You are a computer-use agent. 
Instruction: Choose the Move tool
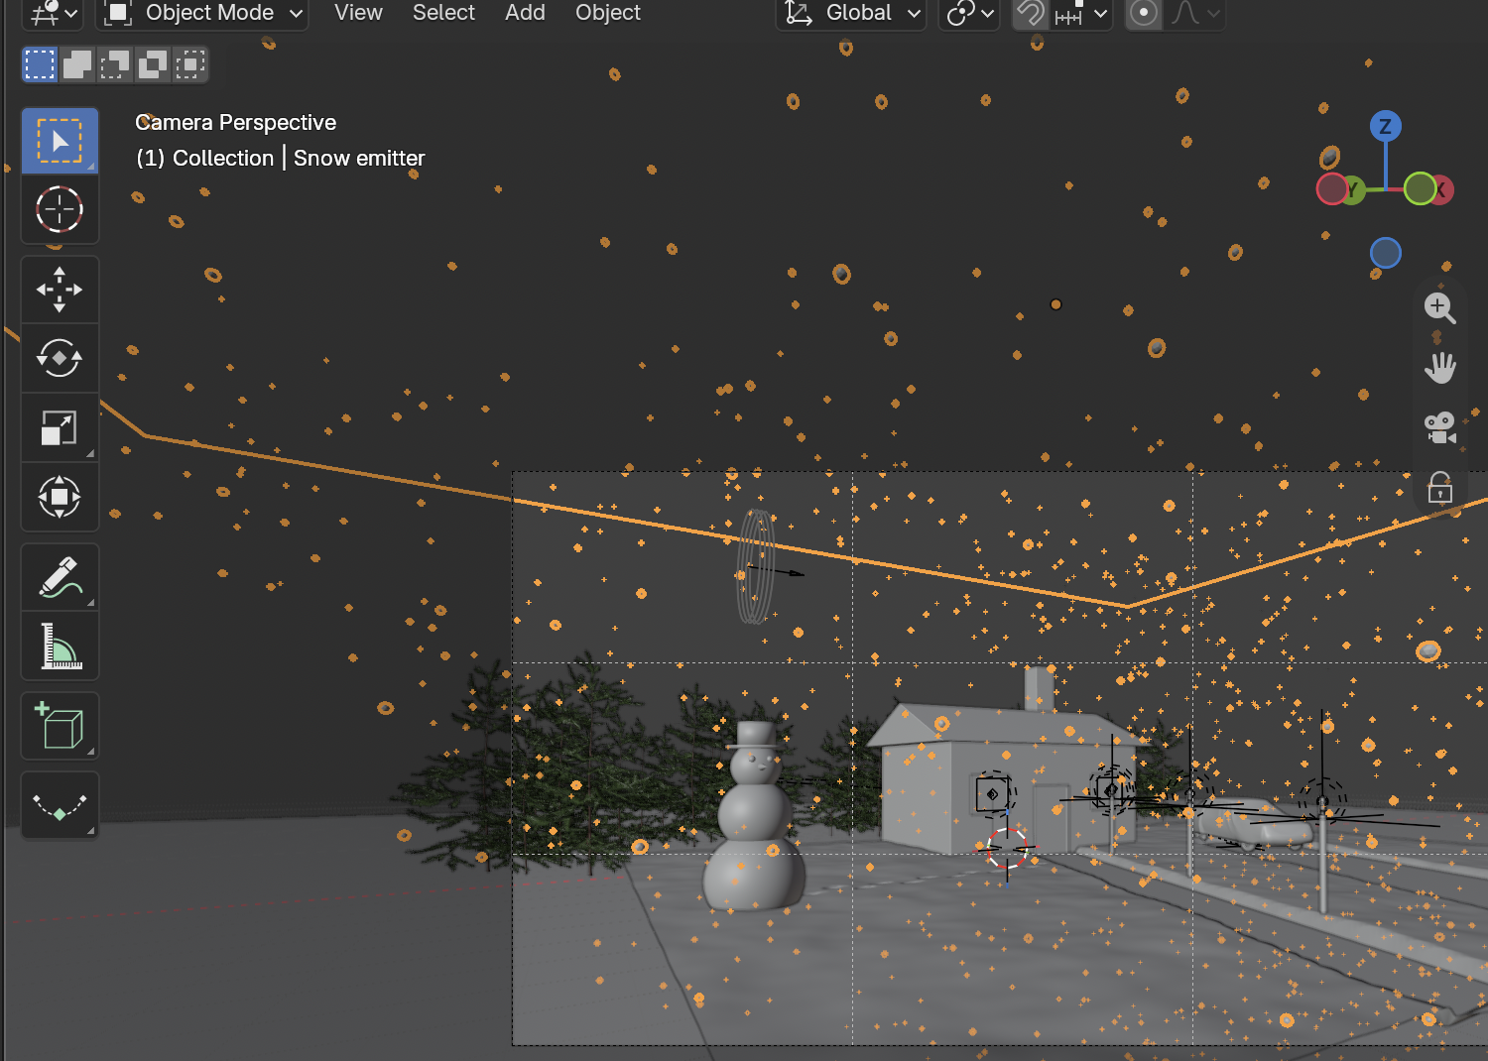pyautogui.click(x=60, y=290)
